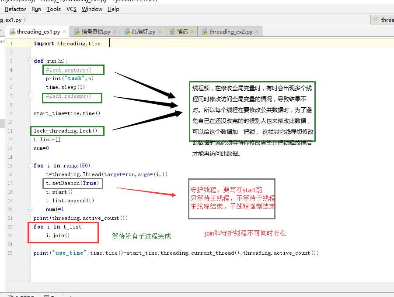Click the num=0 line
Viewport: 394px width, 297px height.
point(41,148)
